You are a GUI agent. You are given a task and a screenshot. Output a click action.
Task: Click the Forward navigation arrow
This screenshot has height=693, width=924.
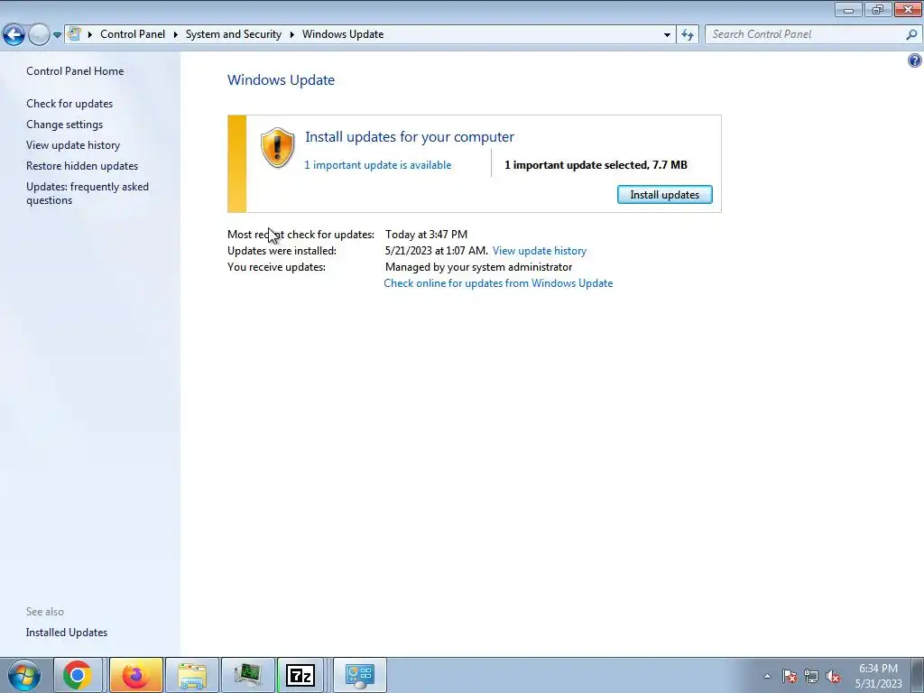pos(39,35)
